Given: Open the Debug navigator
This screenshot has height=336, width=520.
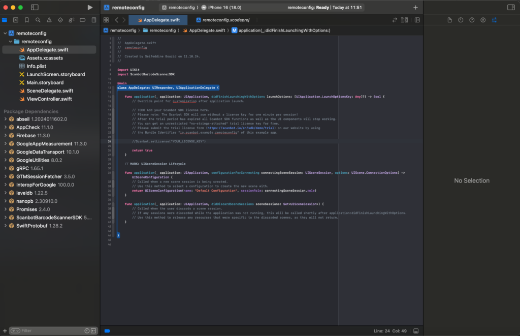Looking at the screenshot, I should 72,20.
